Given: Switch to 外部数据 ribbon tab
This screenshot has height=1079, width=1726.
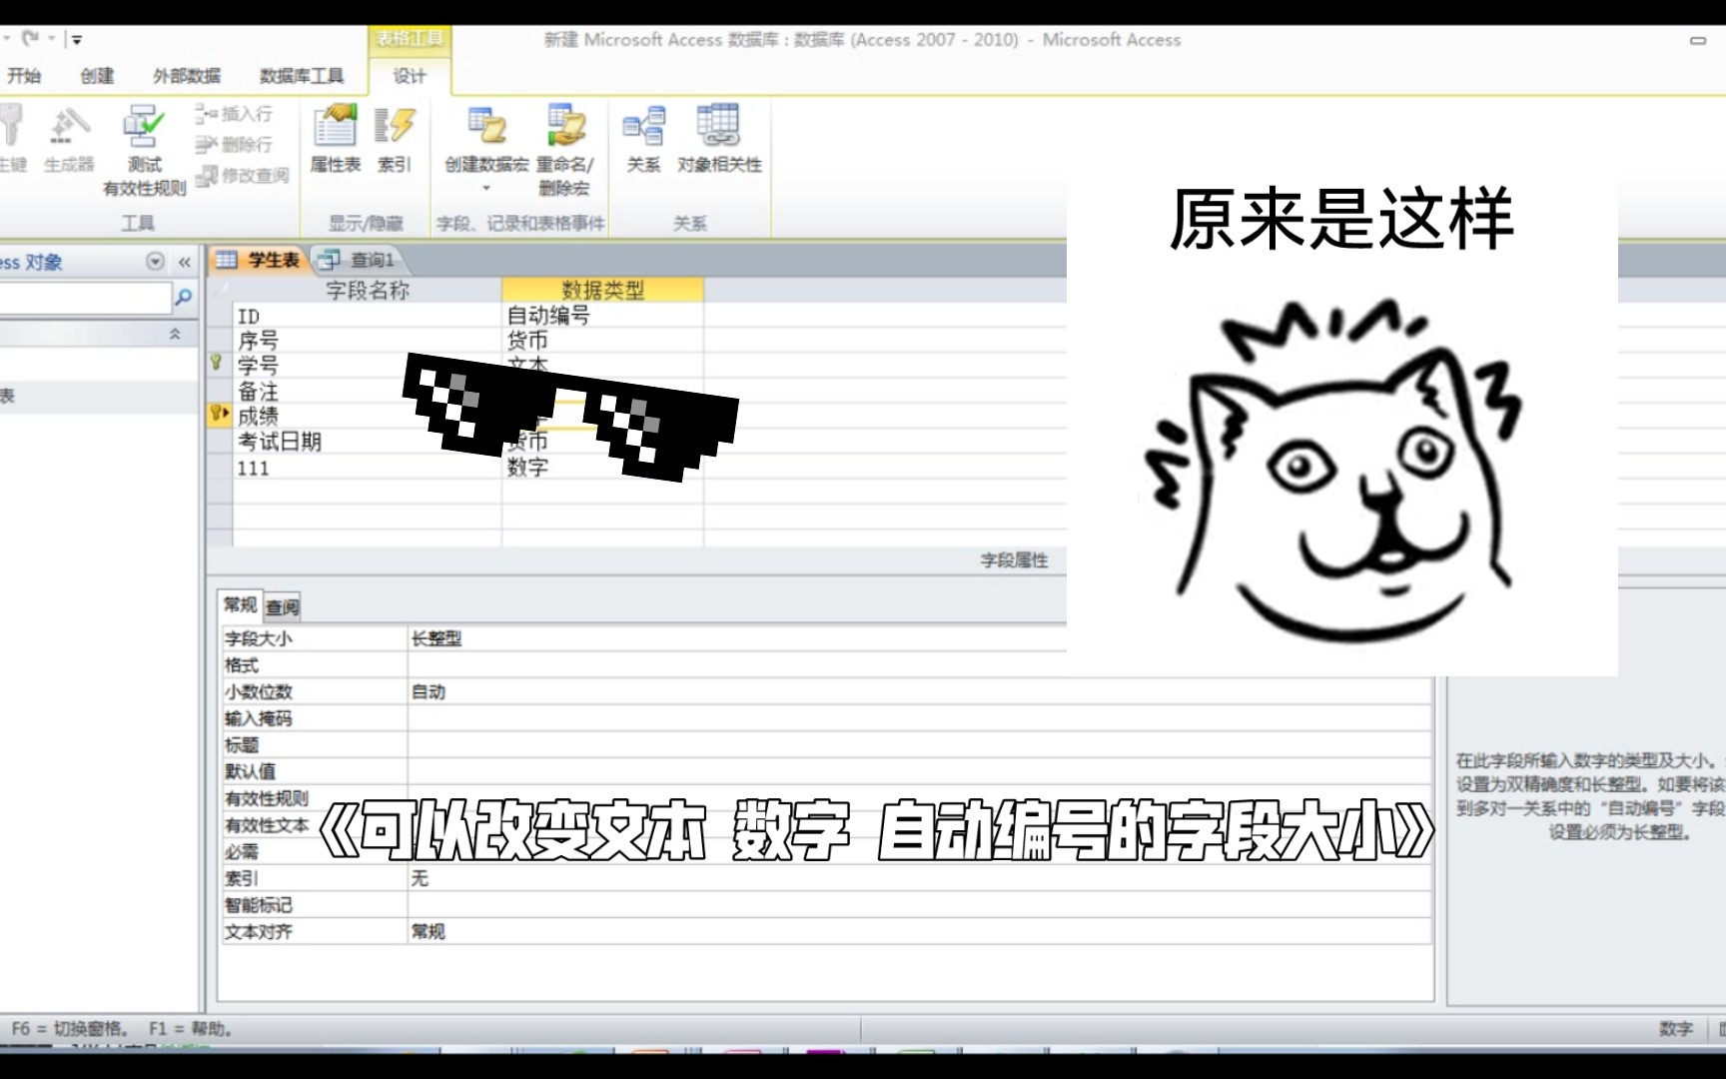Looking at the screenshot, I should pos(186,76).
